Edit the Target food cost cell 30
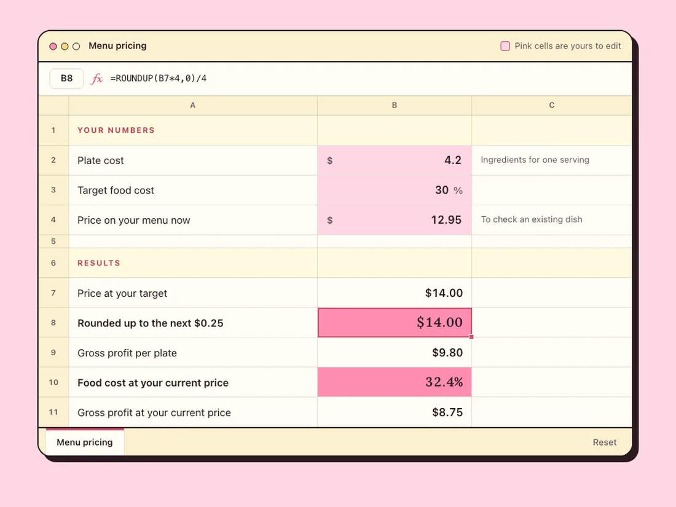 point(395,190)
